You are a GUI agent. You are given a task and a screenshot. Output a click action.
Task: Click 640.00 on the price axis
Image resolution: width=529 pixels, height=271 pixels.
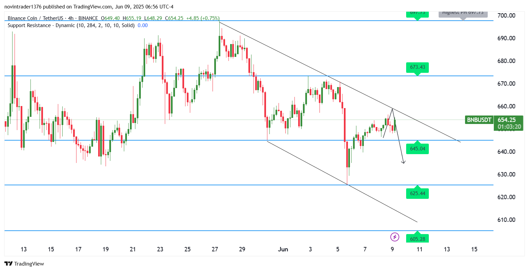tap(507, 152)
